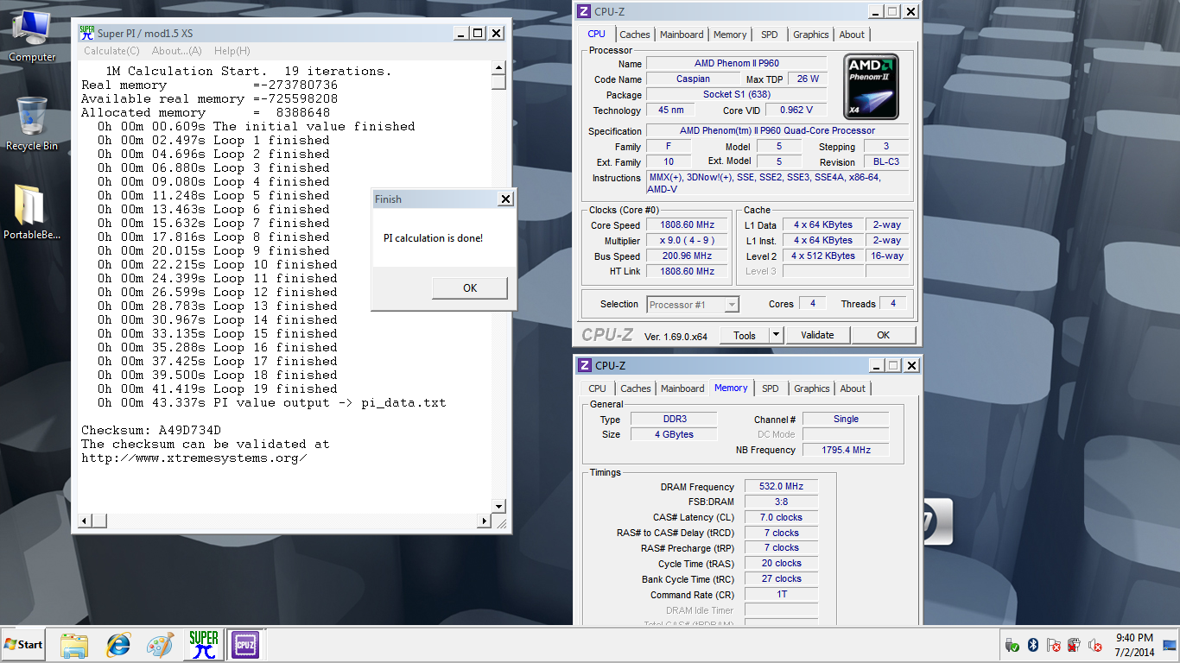Image resolution: width=1180 pixels, height=663 pixels.
Task: Click the Command Rate 1T value
Action: pyautogui.click(x=781, y=594)
